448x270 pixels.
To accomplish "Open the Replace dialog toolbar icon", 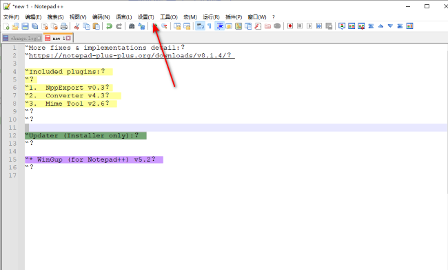I will (x=141, y=26).
